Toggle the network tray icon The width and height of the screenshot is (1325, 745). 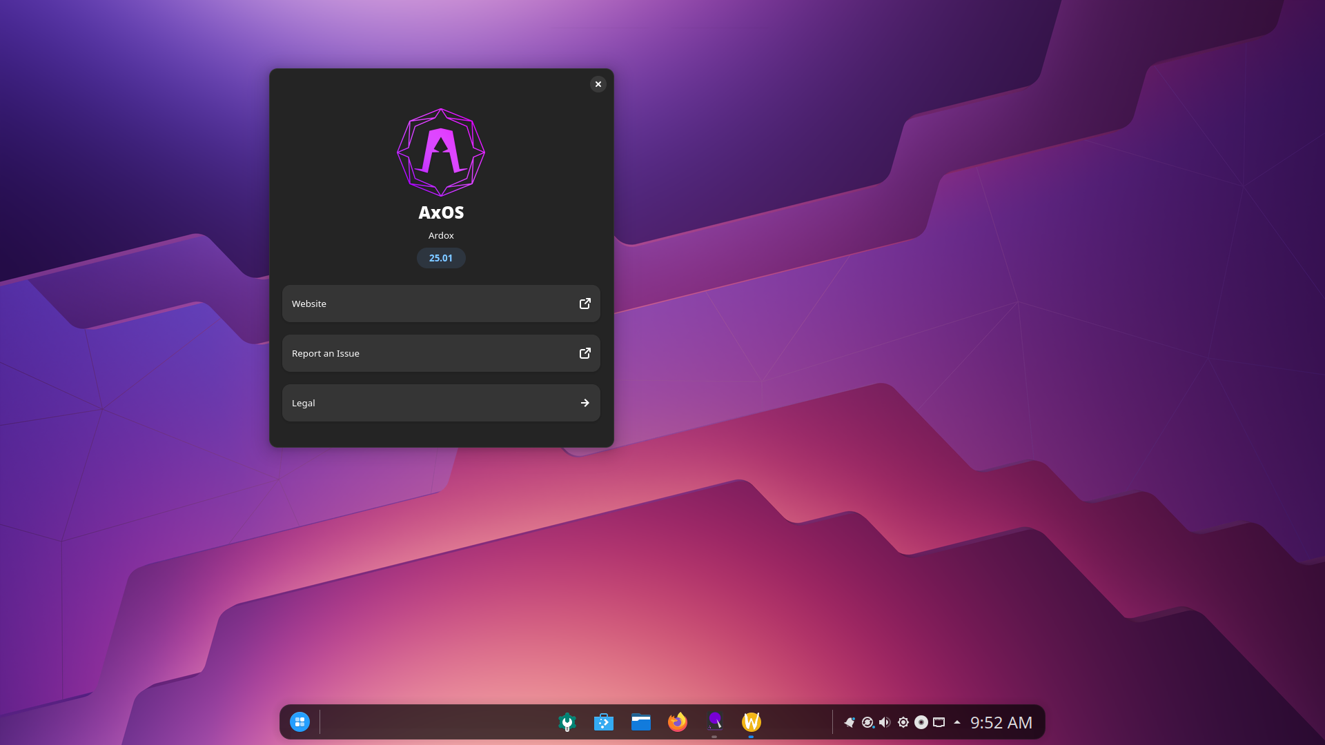coord(939,722)
